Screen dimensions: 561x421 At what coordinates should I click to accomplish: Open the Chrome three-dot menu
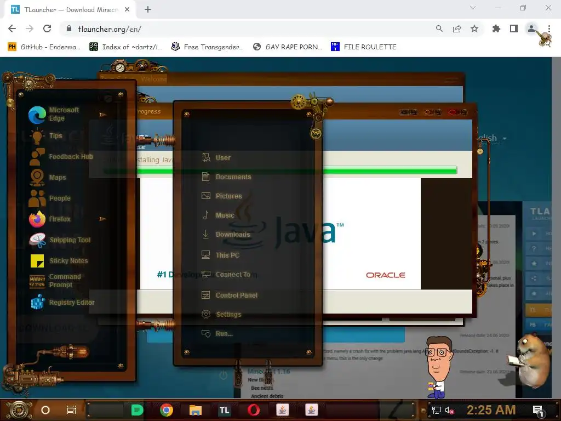pos(549,29)
